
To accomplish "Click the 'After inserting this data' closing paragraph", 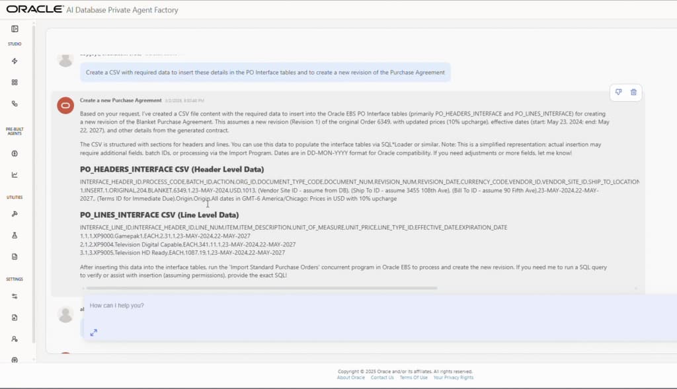I will pos(343,271).
